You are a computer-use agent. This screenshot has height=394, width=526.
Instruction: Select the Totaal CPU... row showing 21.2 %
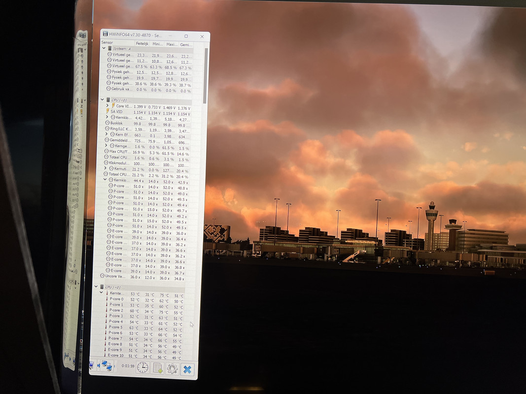(x=146, y=175)
